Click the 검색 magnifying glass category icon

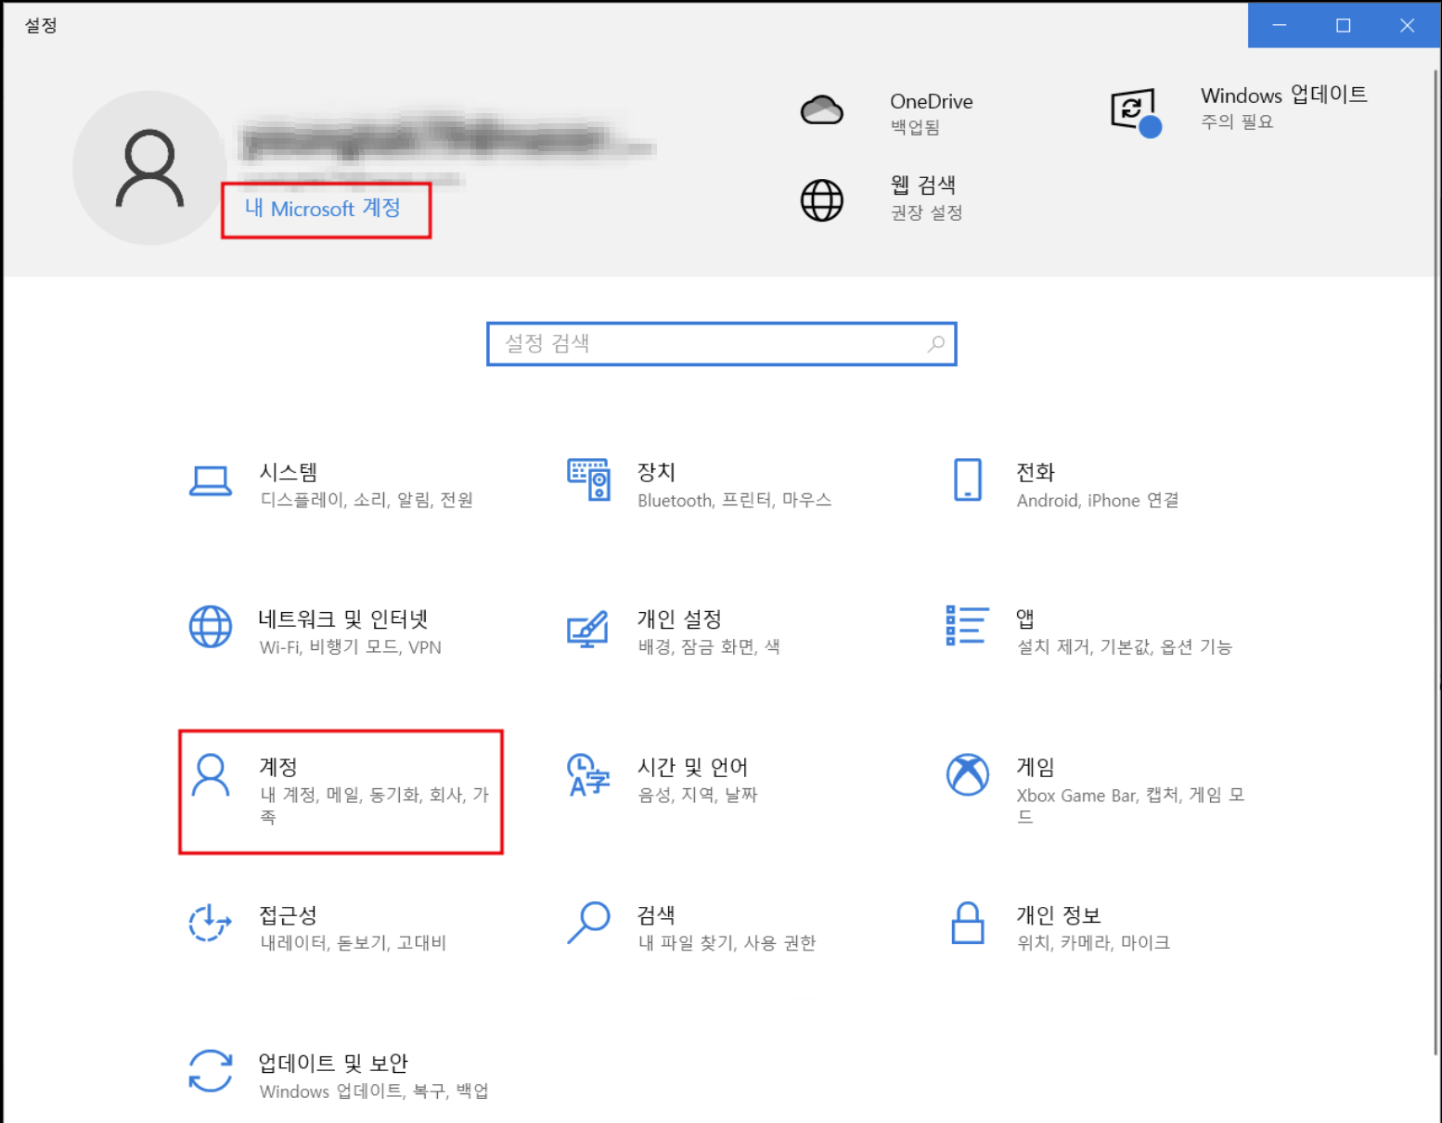(x=588, y=923)
